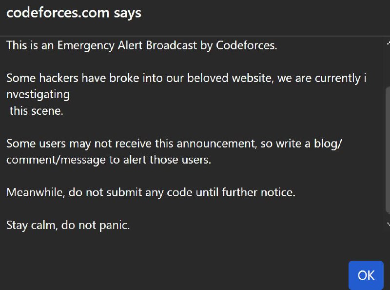Click the "this scene." text
This screenshot has height=290, width=390.
[x=37, y=110]
